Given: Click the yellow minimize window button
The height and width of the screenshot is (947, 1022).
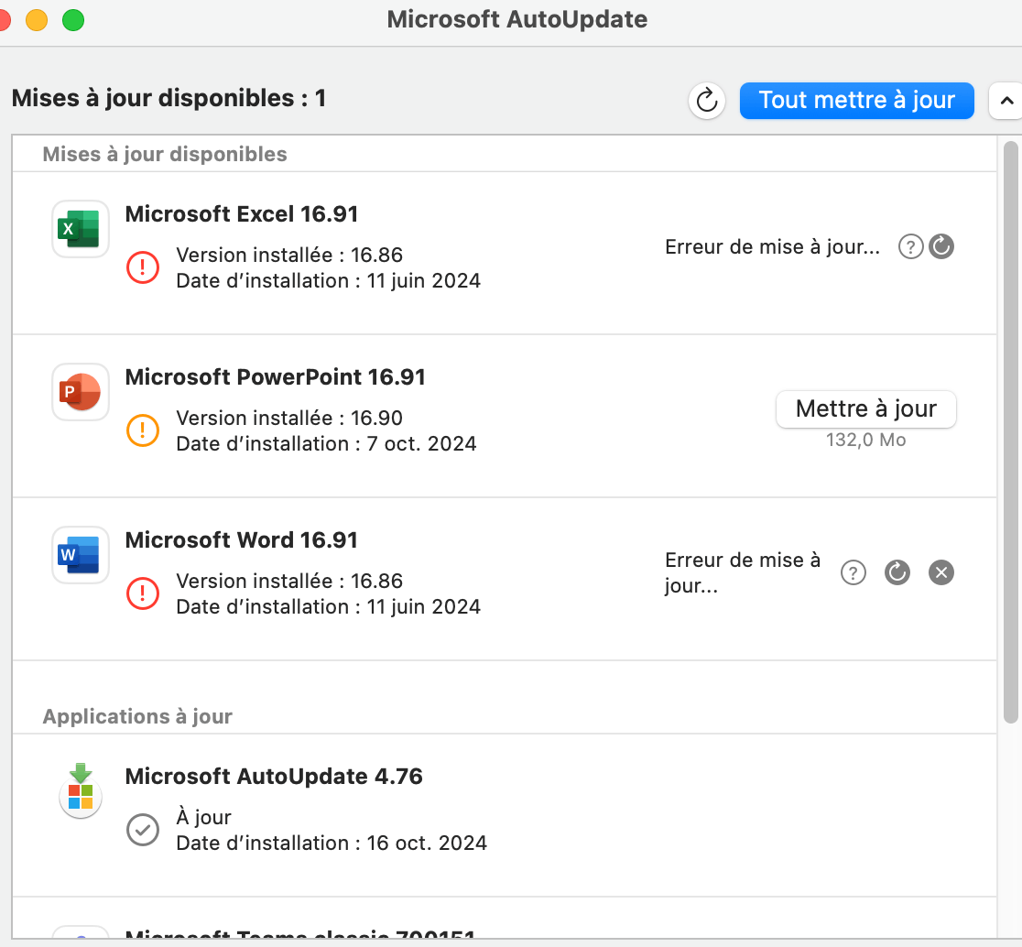Looking at the screenshot, I should (x=37, y=20).
